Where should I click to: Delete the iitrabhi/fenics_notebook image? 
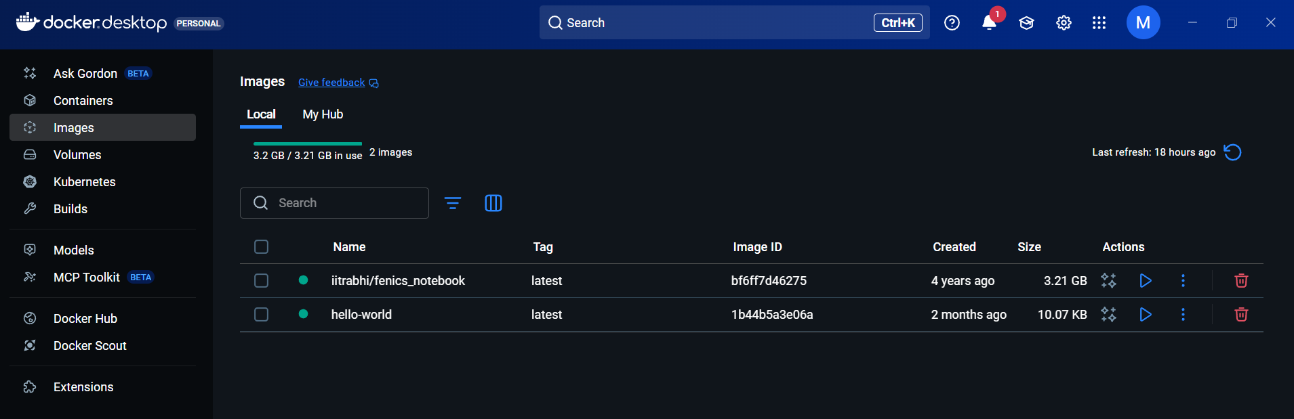pos(1241,280)
